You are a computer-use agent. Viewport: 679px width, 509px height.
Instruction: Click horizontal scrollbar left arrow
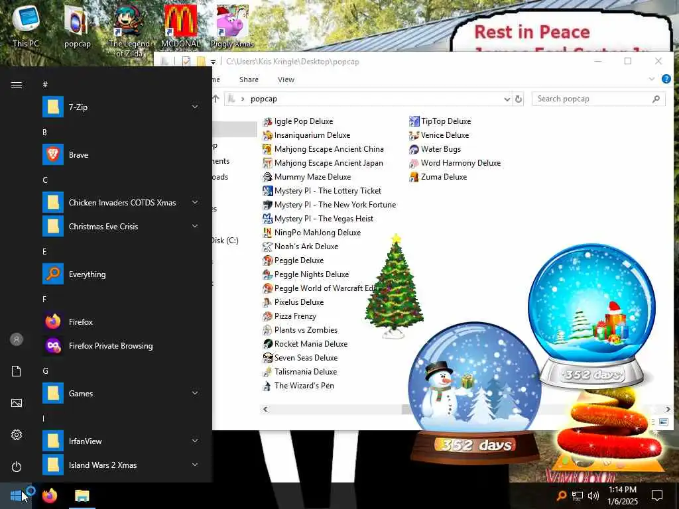265,410
